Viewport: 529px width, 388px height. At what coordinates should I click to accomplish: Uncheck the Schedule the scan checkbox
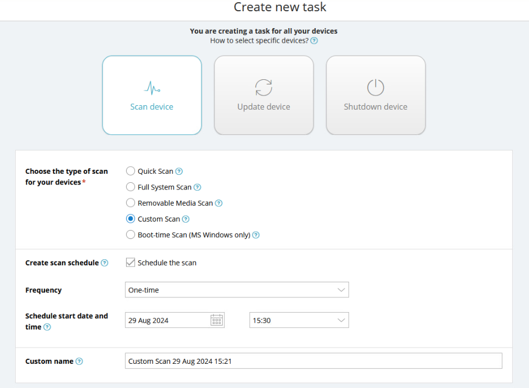click(x=131, y=262)
